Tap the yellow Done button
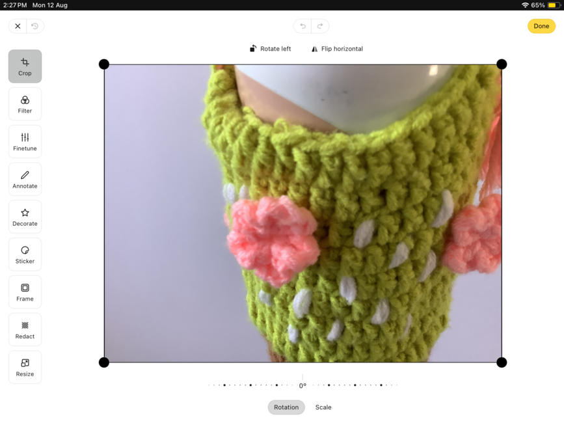 pyautogui.click(x=541, y=26)
